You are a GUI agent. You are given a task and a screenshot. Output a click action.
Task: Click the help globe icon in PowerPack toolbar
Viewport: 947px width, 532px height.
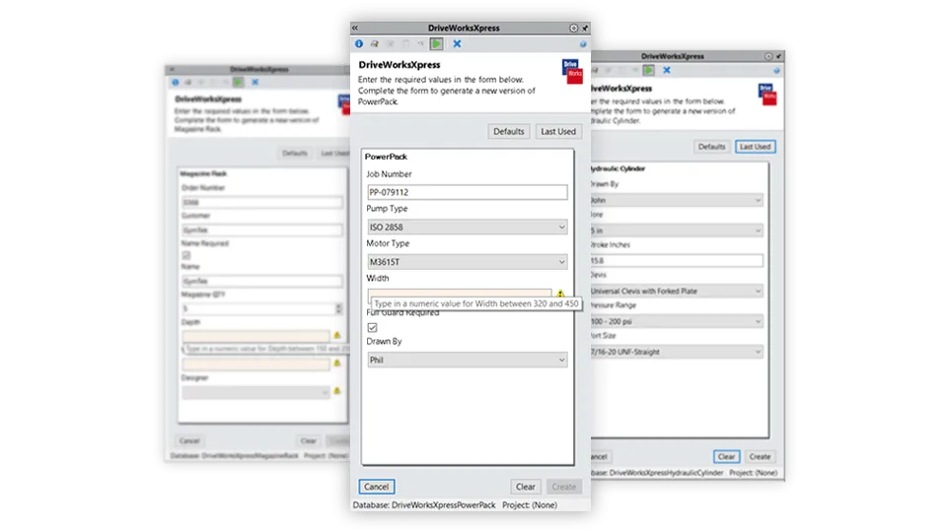point(583,44)
